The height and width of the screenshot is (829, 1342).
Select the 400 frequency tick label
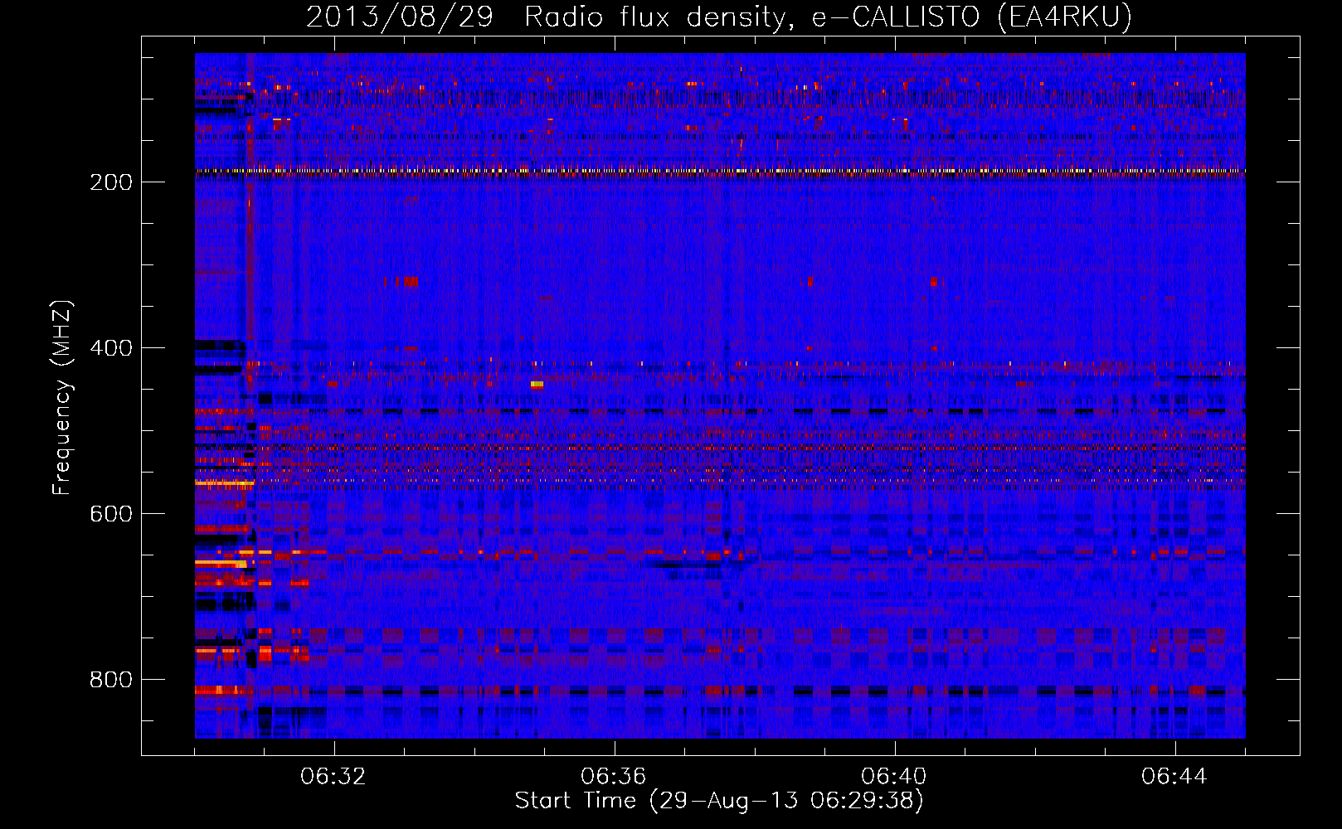(x=111, y=348)
